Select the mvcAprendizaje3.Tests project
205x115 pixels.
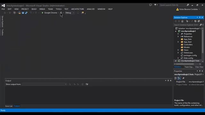pyautogui.click(x=190, y=61)
